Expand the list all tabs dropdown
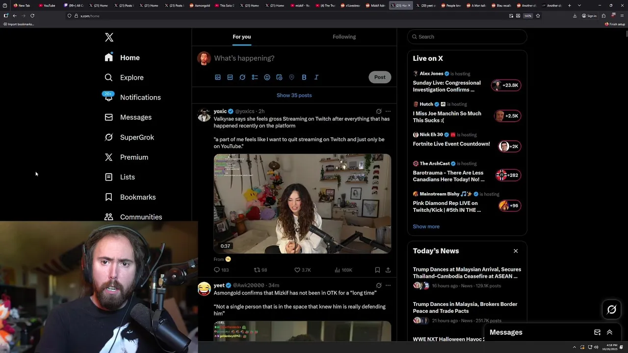628x353 pixels. pos(579,5)
